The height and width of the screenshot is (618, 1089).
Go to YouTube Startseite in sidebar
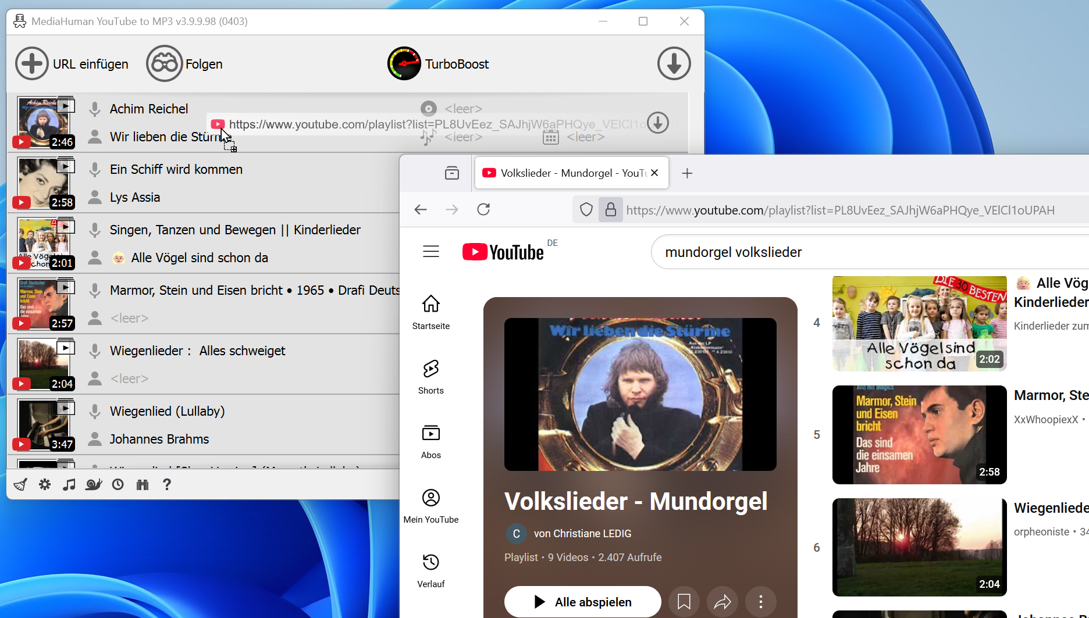(x=431, y=312)
